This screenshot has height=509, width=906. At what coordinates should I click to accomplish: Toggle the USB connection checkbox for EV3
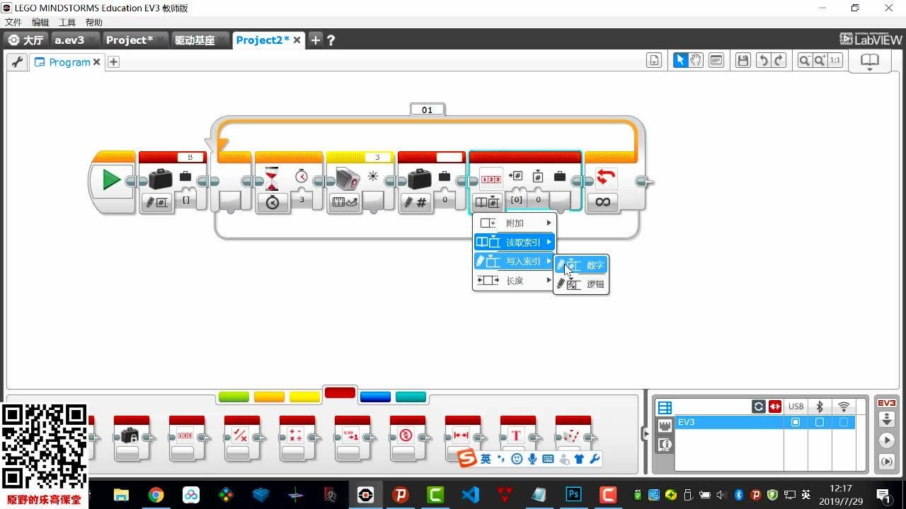796,422
